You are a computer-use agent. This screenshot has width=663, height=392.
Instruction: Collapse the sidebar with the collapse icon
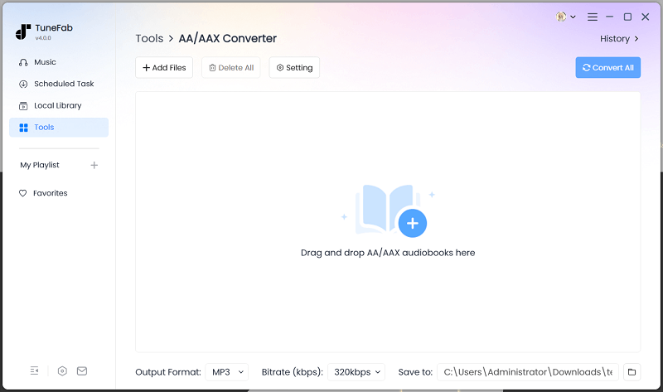[34, 370]
